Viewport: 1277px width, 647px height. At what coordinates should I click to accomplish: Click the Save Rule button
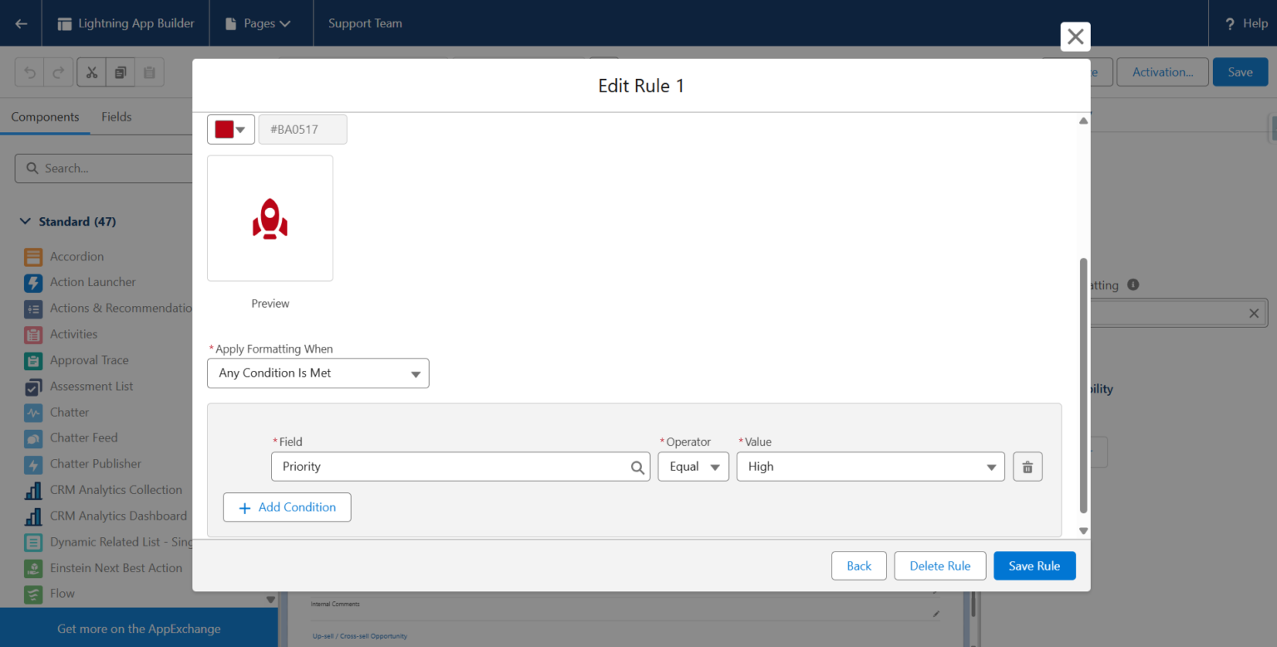coord(1034,566)
